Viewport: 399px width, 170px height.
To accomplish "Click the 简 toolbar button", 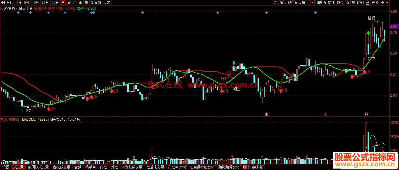I will pyautogui.click(x=281, y=3).
